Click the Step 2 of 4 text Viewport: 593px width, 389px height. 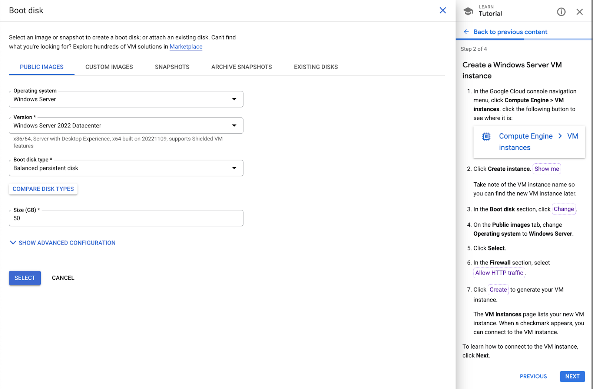pos(474,49)
